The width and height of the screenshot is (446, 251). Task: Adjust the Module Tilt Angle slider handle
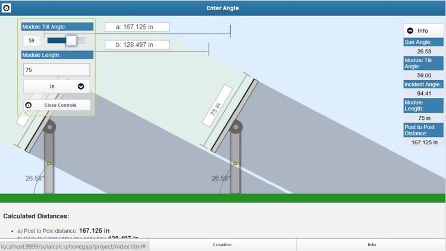click(x=71, y=40)
